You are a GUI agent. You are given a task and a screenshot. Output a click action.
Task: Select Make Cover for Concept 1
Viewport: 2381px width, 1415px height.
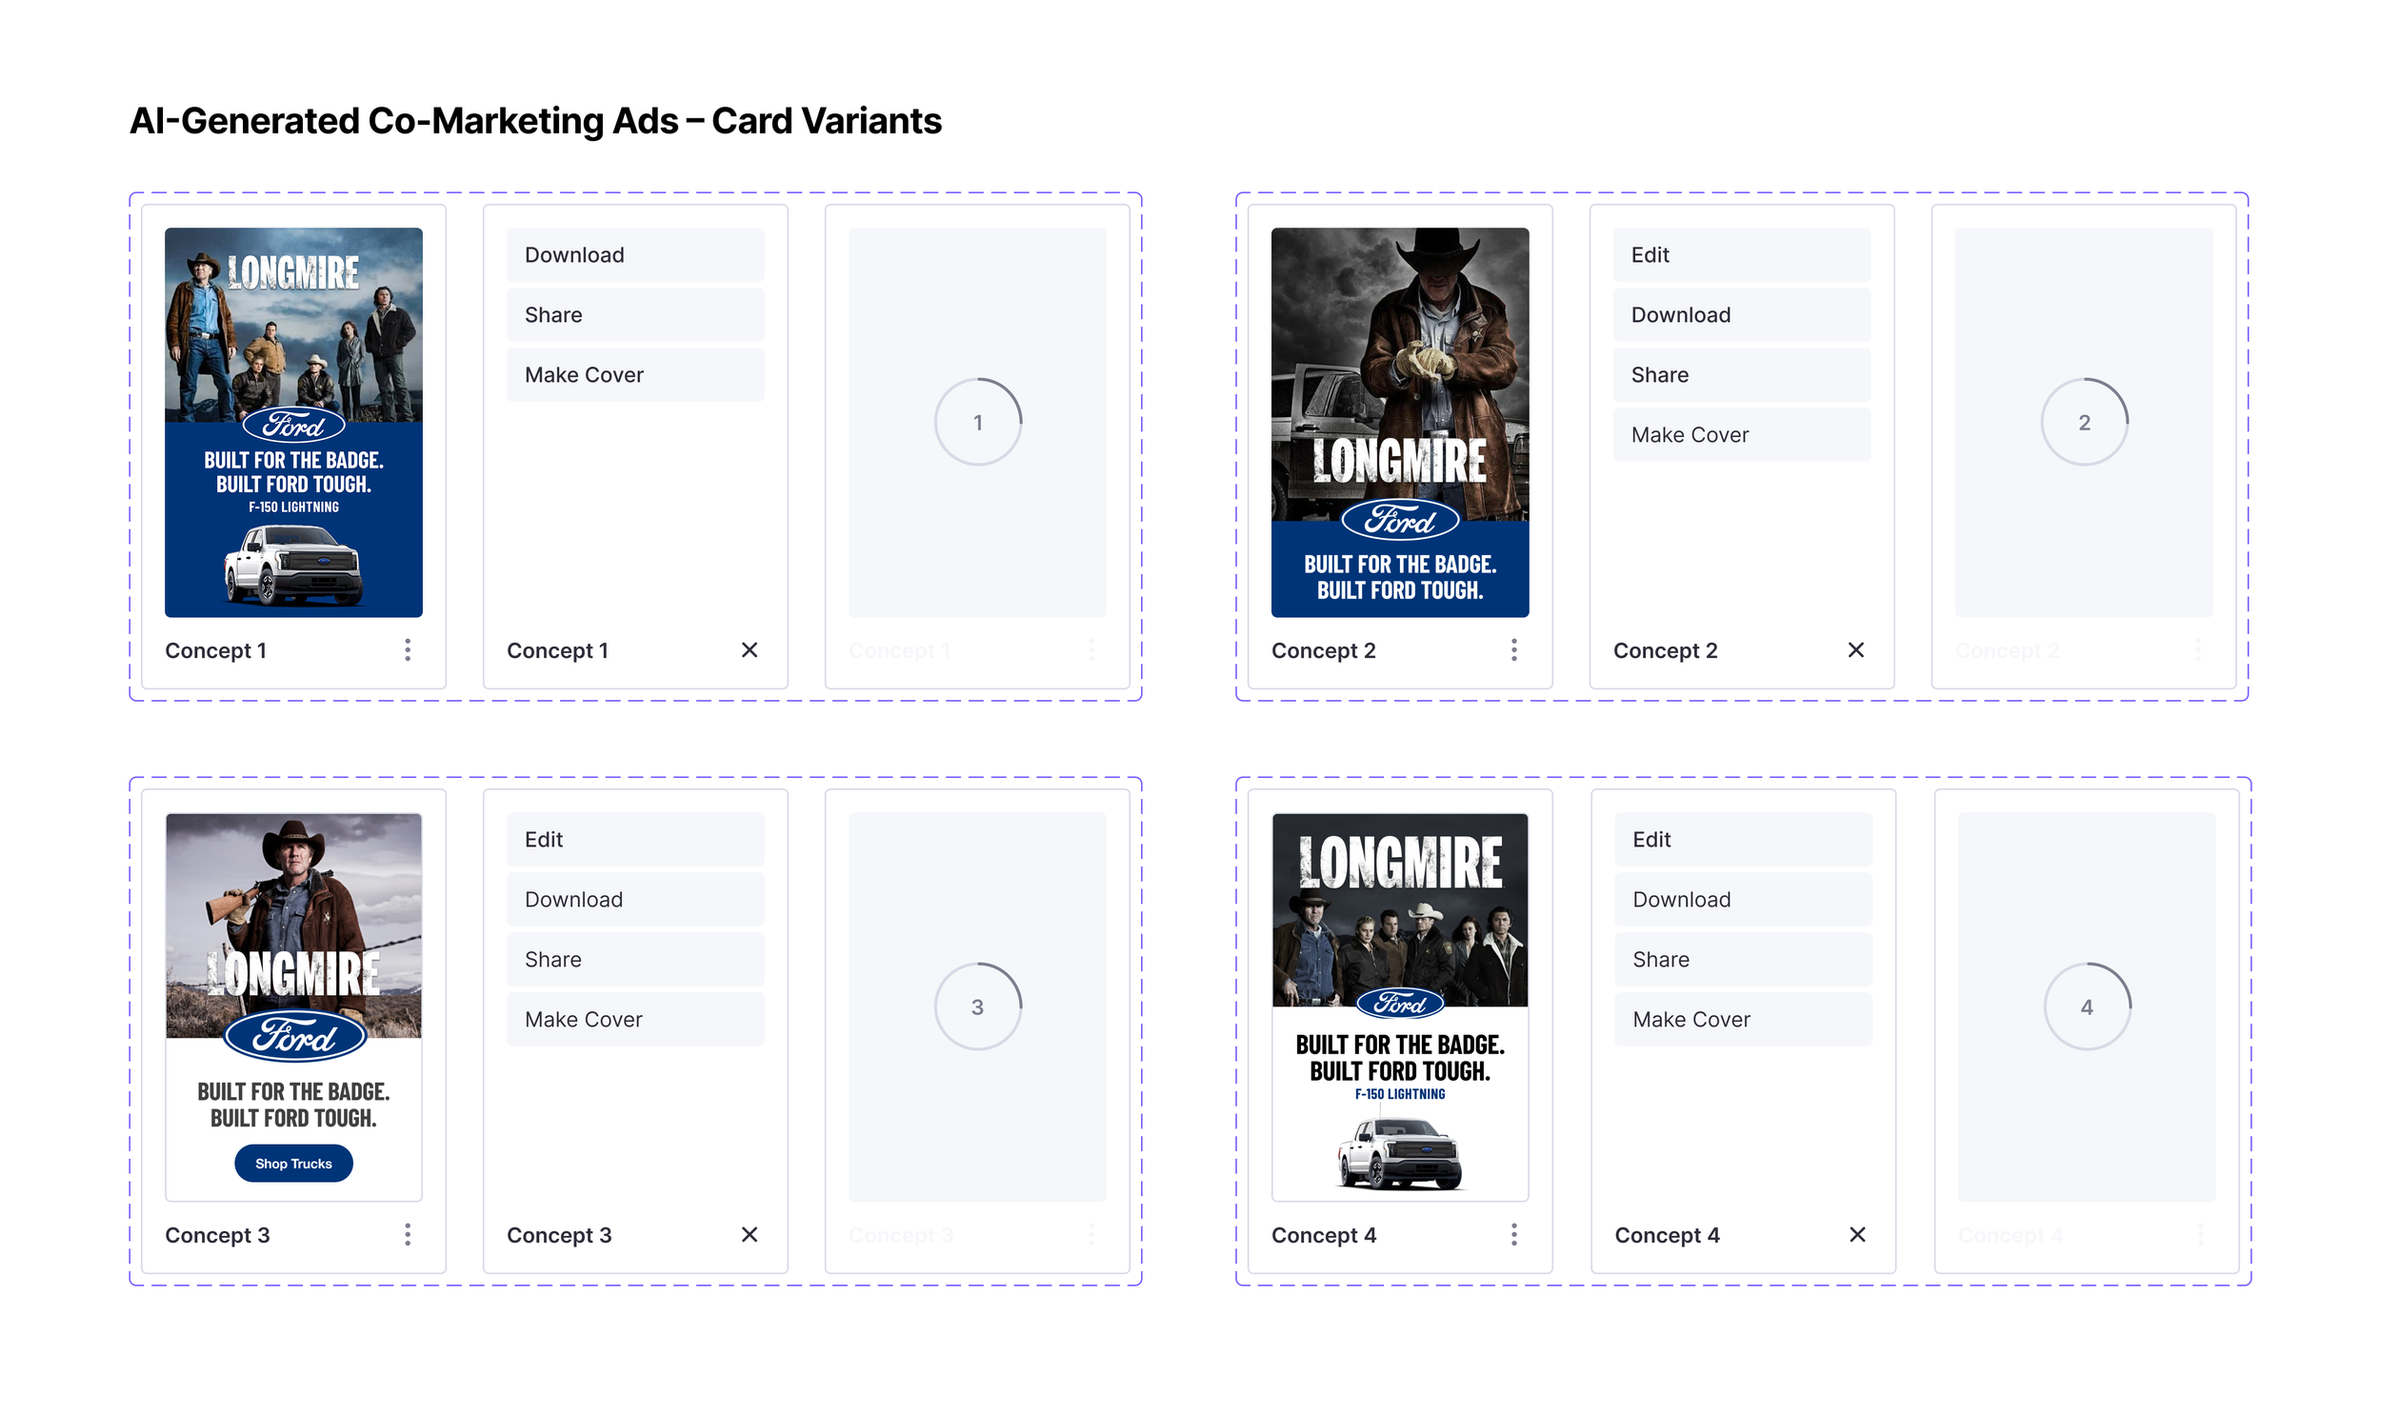(635, 375)
